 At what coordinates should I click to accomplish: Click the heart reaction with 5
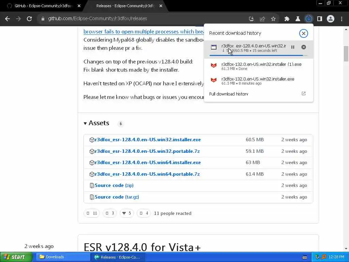coord(127,214)
